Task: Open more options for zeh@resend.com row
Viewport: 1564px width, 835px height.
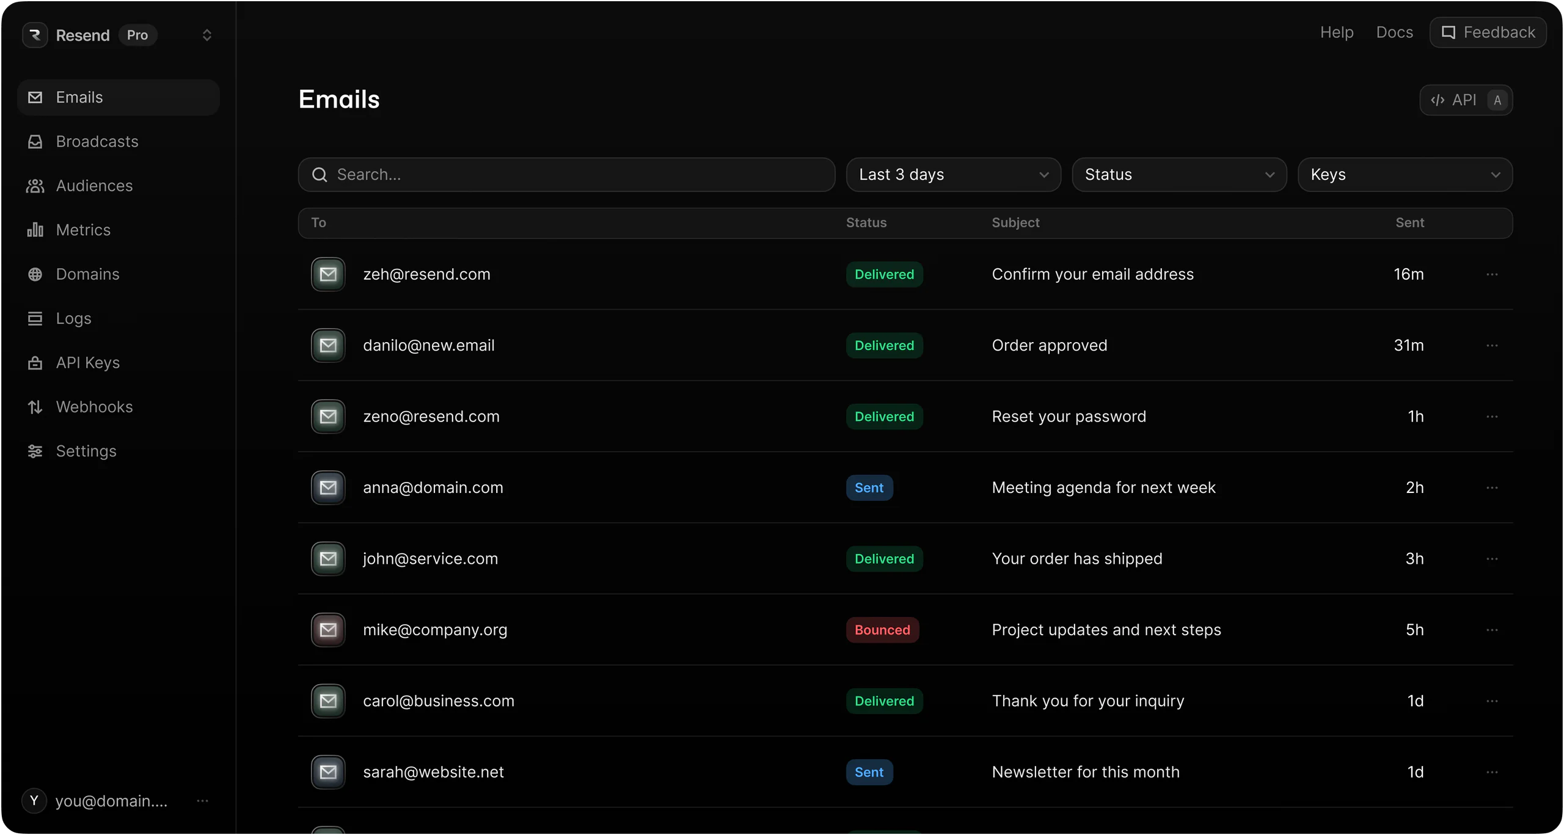Action: coord(1492,274)
